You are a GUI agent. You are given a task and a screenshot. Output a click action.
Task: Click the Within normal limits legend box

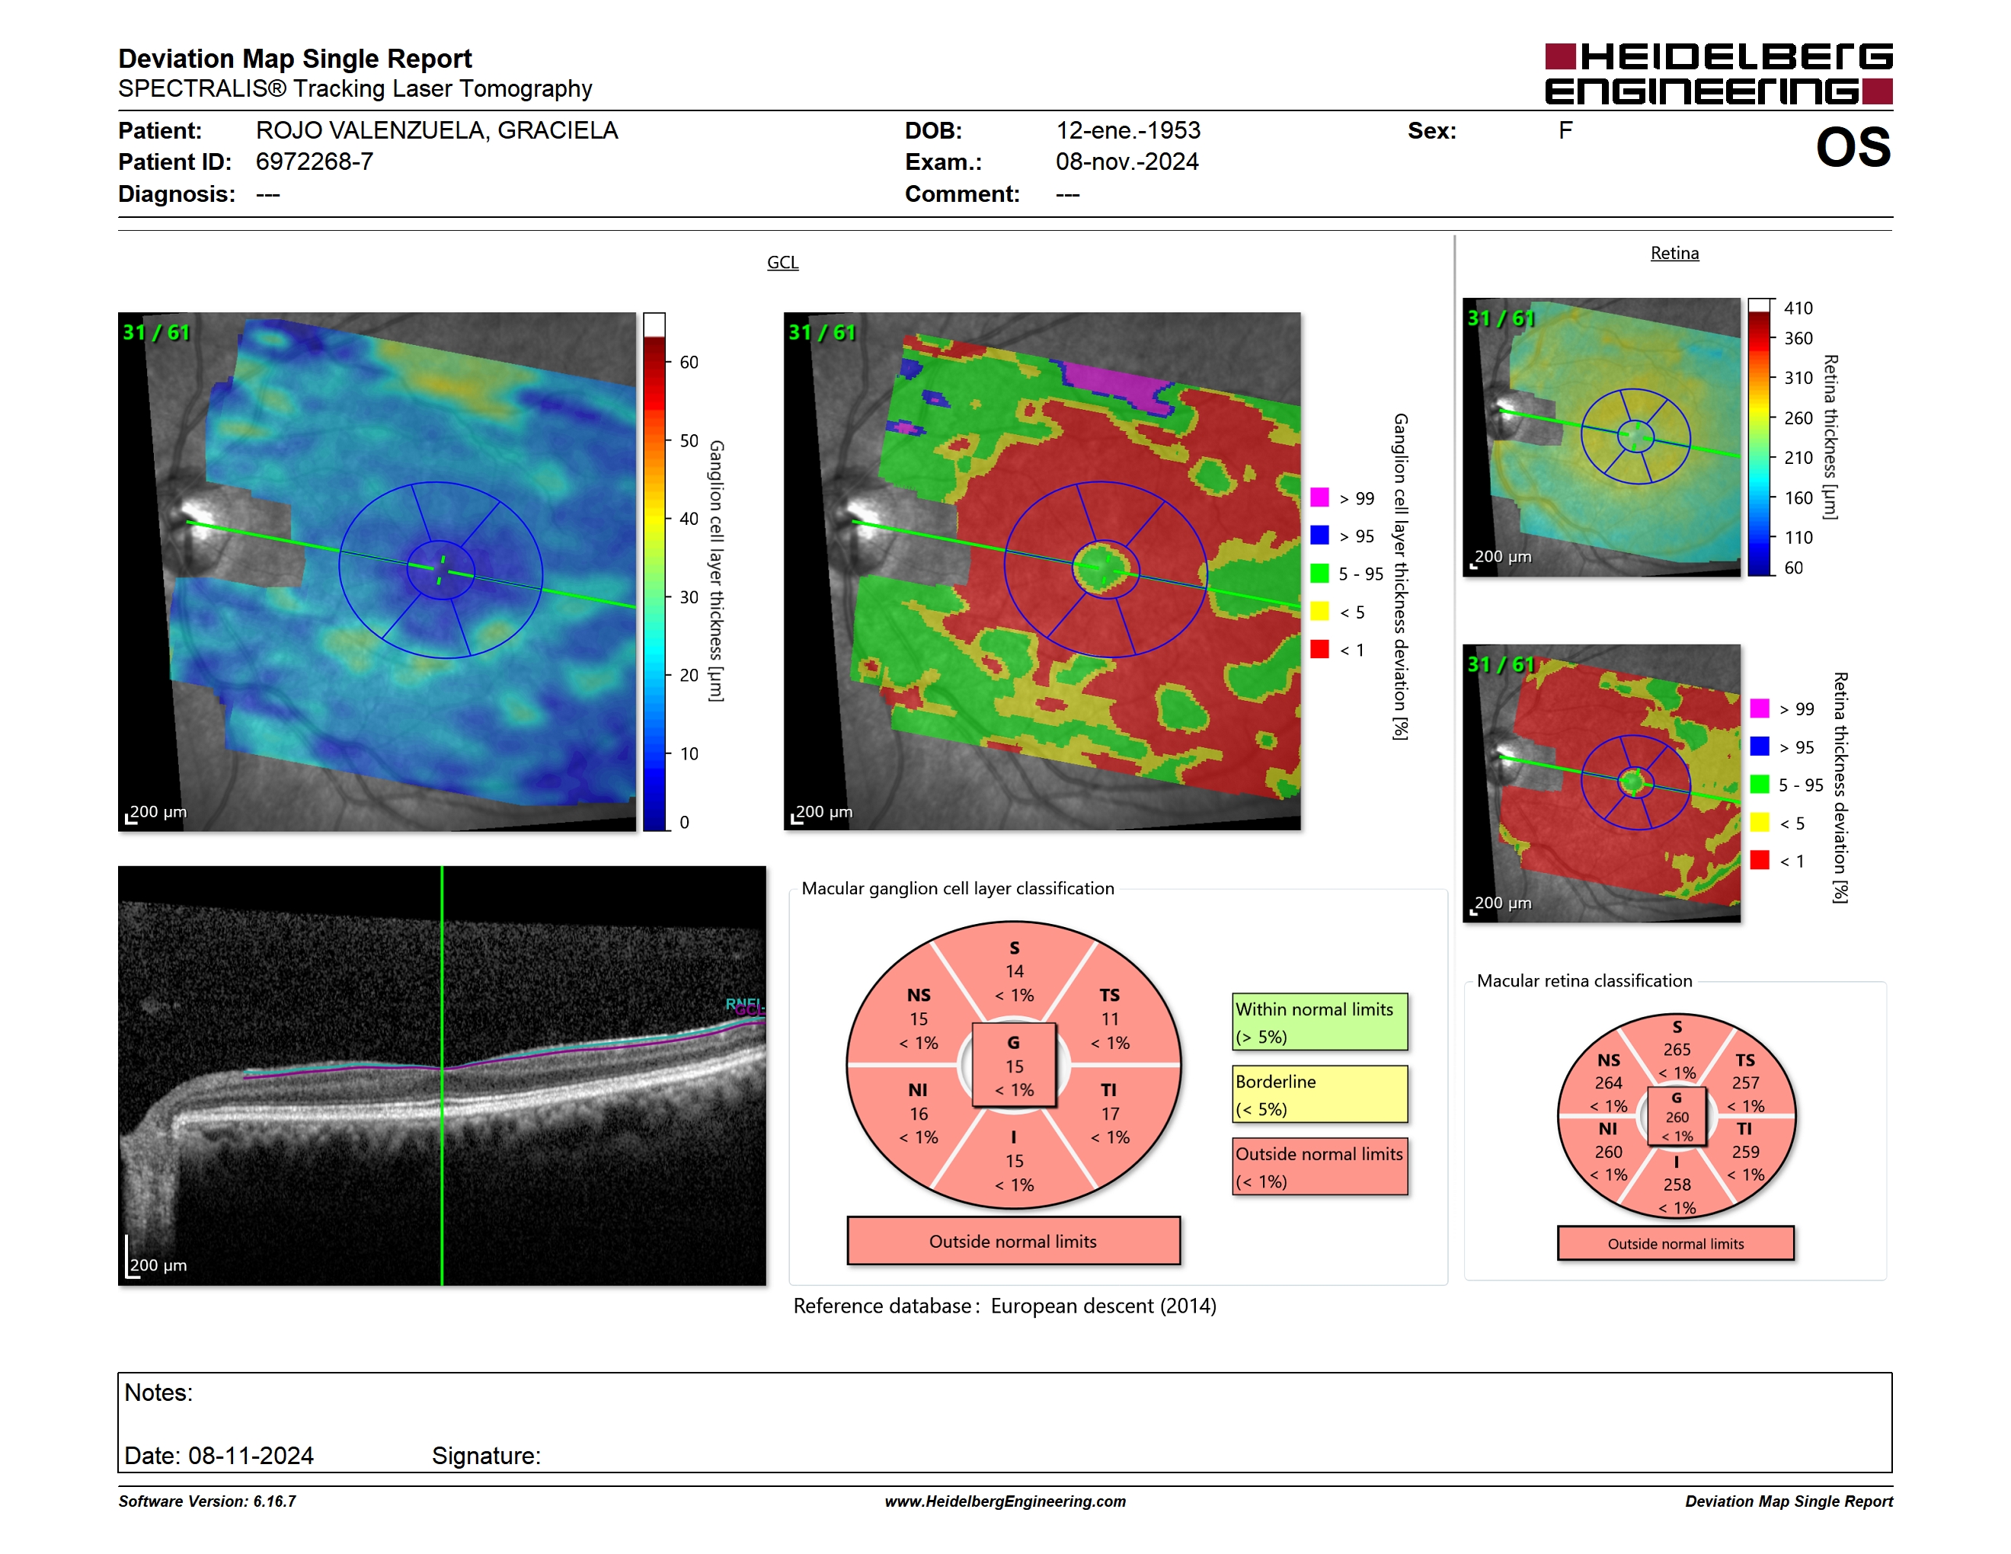(1319, 1022)
